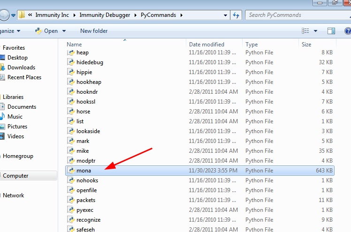Click in the Search PyCommands field
The height and width of the screenshot is (232, 351).
(x=298, y=15)
